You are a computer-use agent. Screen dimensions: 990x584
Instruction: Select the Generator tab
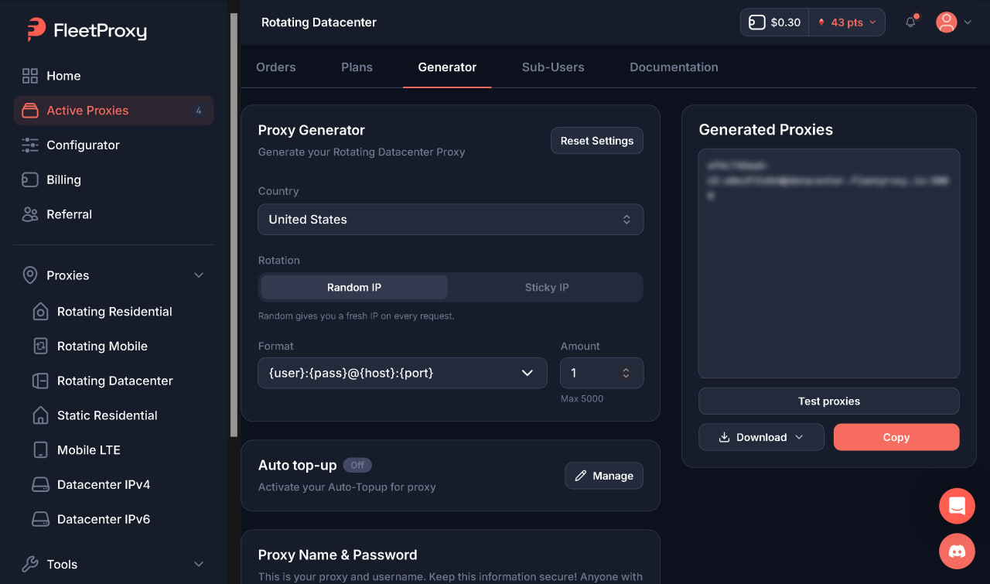(447, 67)
